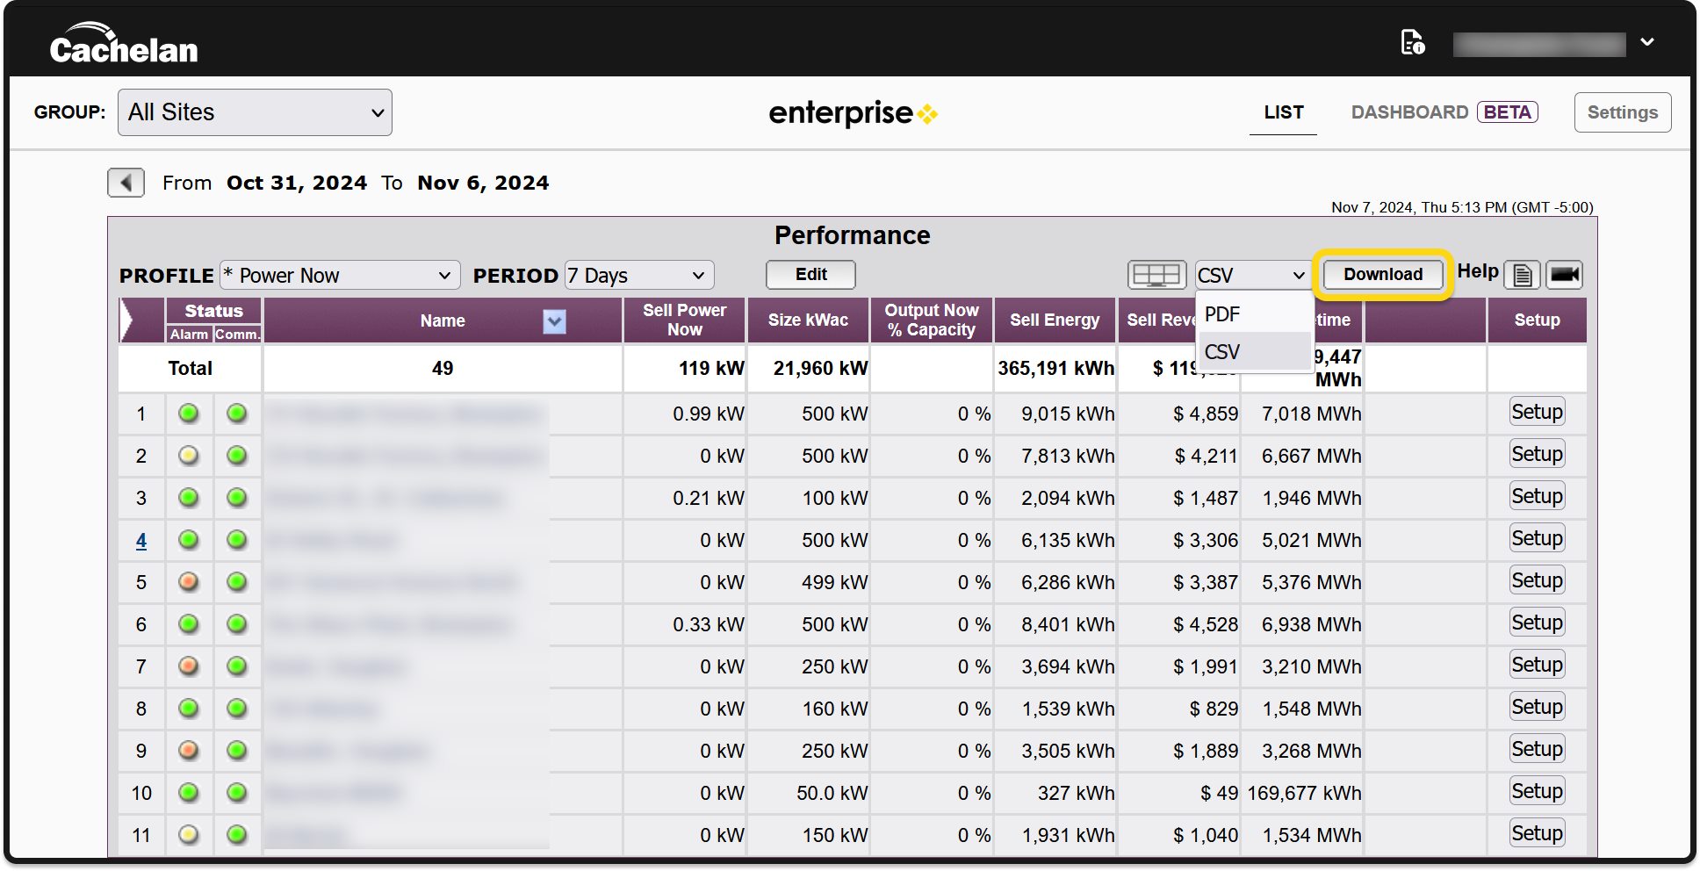Select PDF from format options
Viewport: 1700px width, 871px height.
[x=1222, y=314]
